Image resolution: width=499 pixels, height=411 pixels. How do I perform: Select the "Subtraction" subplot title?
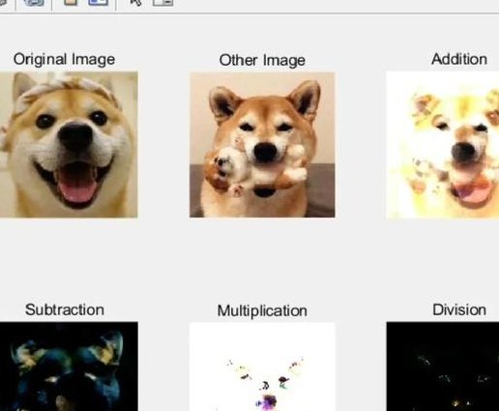pos(65,309)
